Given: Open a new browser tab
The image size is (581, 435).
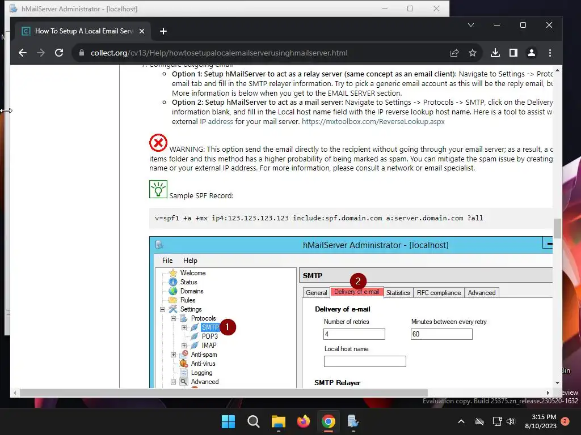Looking at the screenshot, I should [163, 32].
